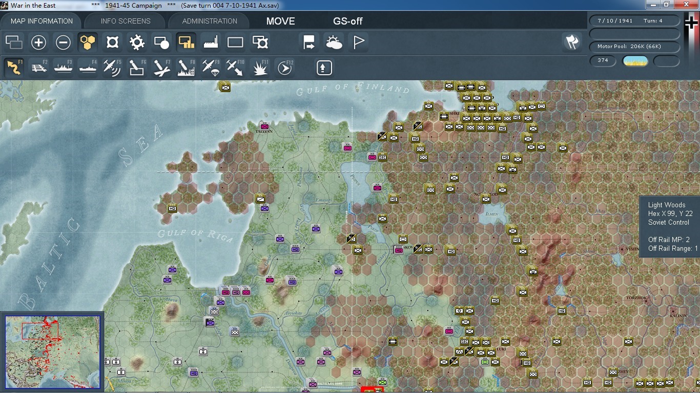Select F2 rail mode icon
700x393 pixels.
(x=38, y=67)
